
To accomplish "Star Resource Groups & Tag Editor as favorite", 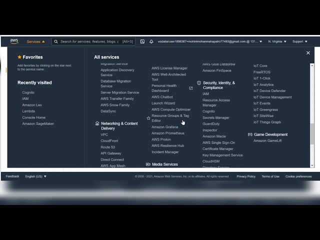I will [148, 118].
